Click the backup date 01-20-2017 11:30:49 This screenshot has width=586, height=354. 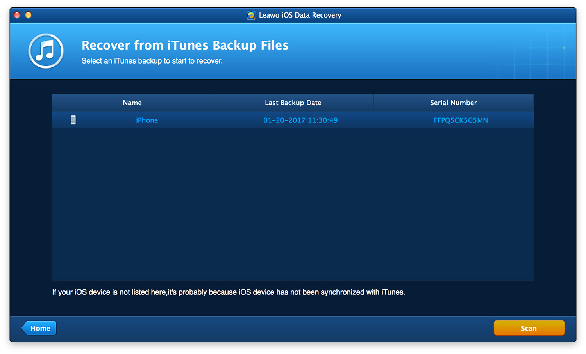coord(300,120)
